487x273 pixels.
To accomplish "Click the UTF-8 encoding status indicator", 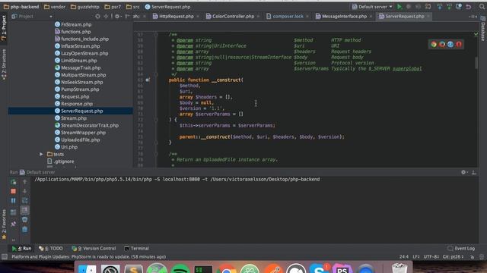I will pyautogui.click(x=431, y=256).
